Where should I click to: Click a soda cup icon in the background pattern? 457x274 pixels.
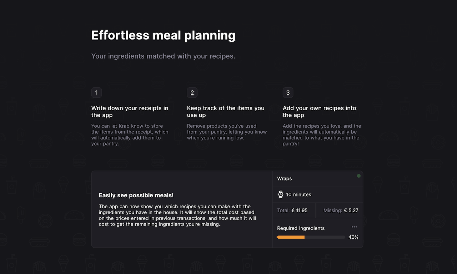12,186
